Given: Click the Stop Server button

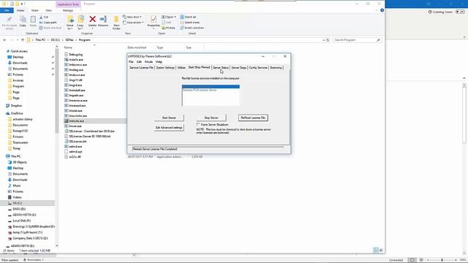Looking at the screenshot, I should click(x=211, y=118).
